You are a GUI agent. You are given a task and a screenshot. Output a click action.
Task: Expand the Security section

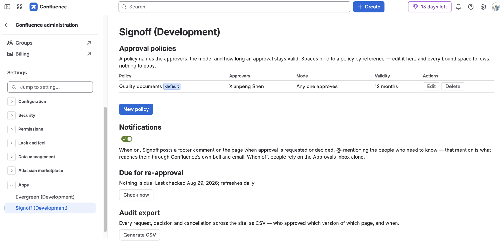click(11, 115)
